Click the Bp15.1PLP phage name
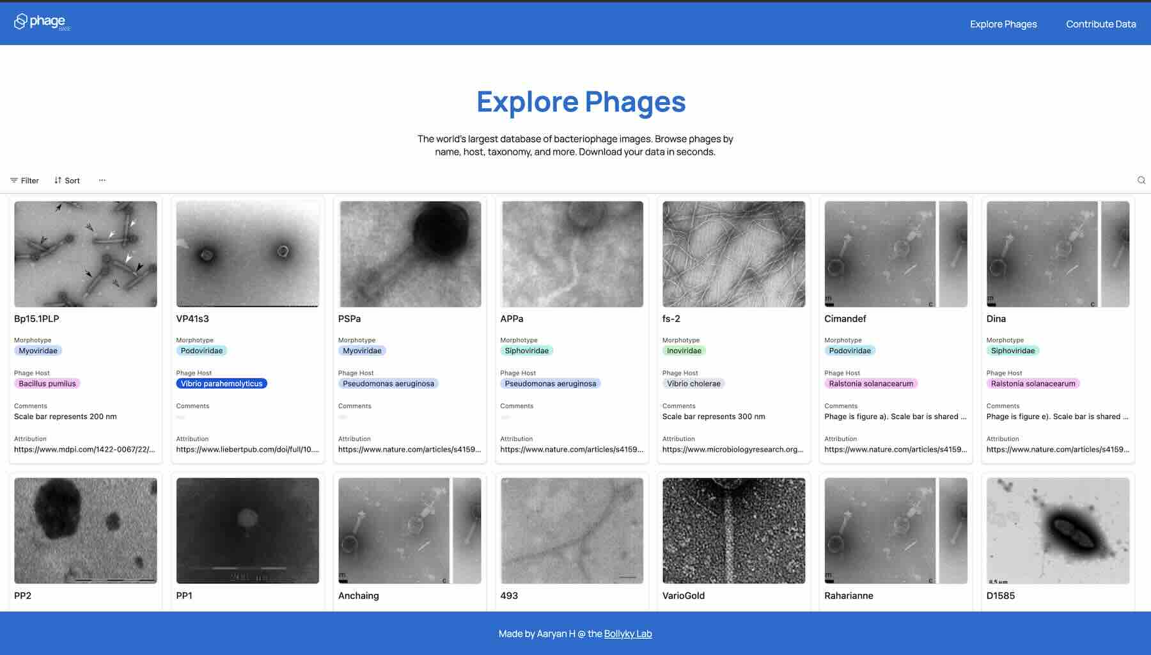The image size is (1151, 655). tap(36, 319)
